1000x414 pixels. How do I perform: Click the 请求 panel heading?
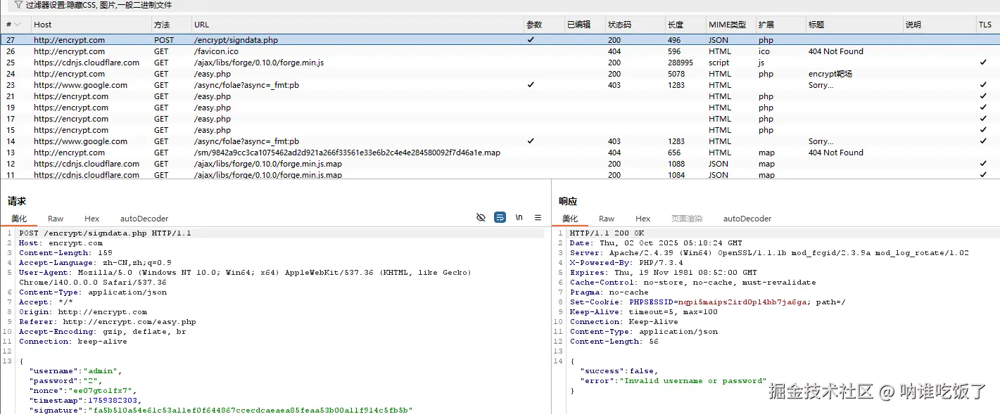[17, 202]
